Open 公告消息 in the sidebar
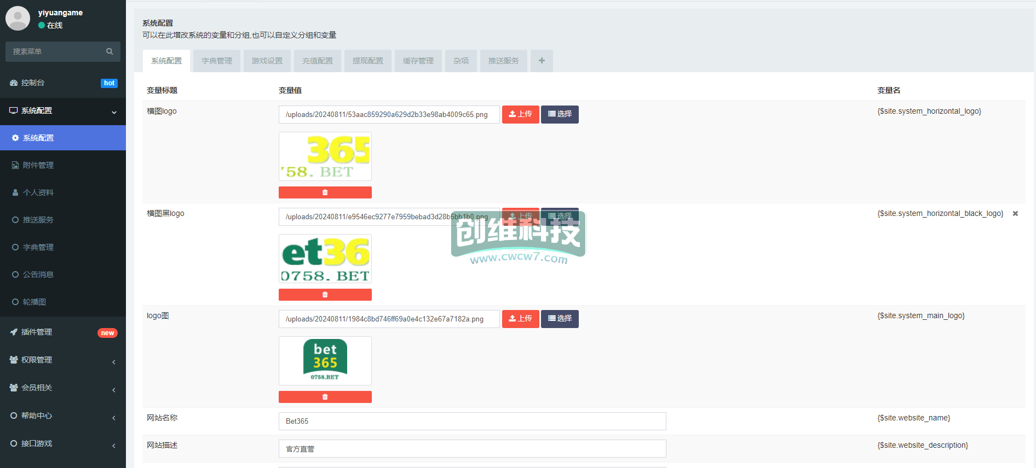Viewport: 1036px width, 468px height. (63, 274)
